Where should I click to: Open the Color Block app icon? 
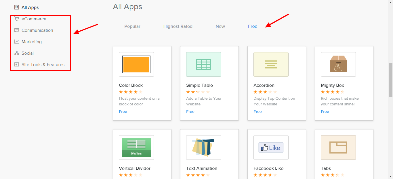[136, 64]
